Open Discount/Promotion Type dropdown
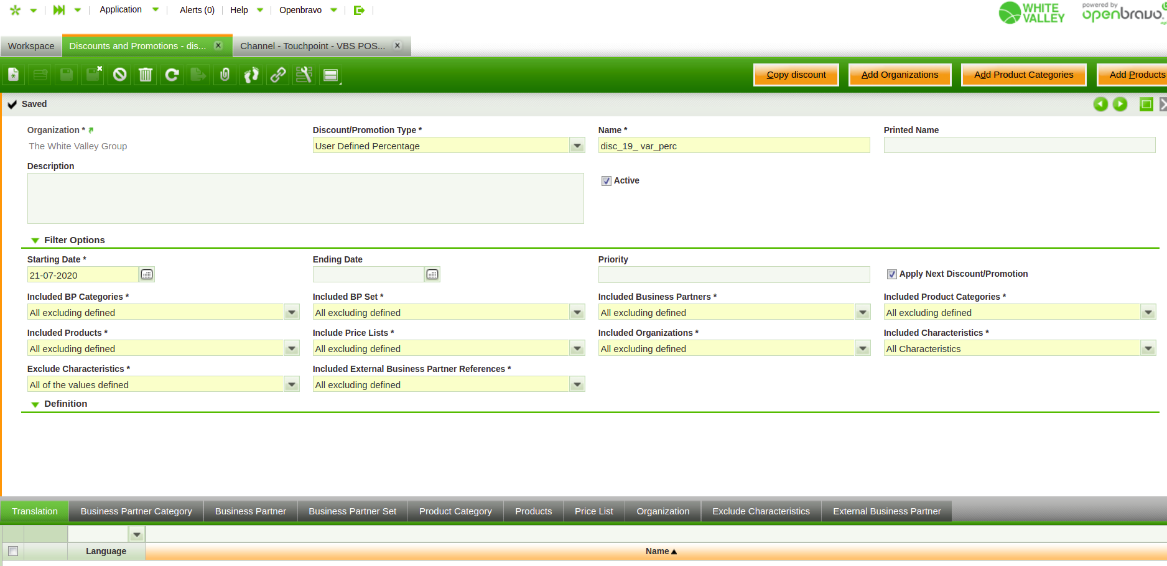Image resolution: width=1167 pixels, height=566 pixels. pyautogui.click(x=577, y=146)
